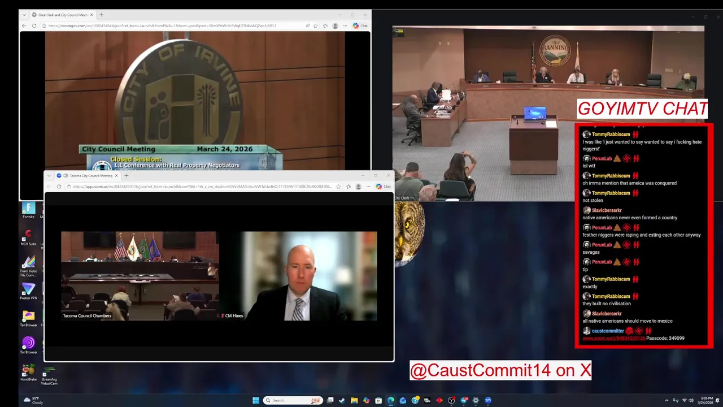This screenshot has width=723, height=407.
Task: Expand tab actions dropdown in the Irvine window
Action: tap(24, 15)
